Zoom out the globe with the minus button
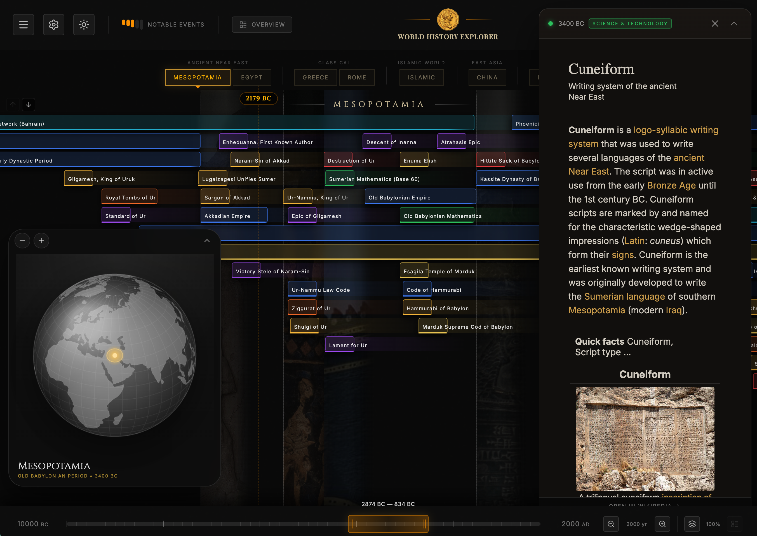Image resolution: width=757 pixels, height=536 pixels. tap(22, 240)
